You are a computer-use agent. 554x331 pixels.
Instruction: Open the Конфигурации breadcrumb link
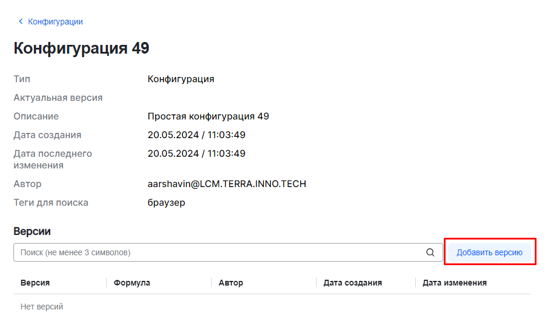55,22
